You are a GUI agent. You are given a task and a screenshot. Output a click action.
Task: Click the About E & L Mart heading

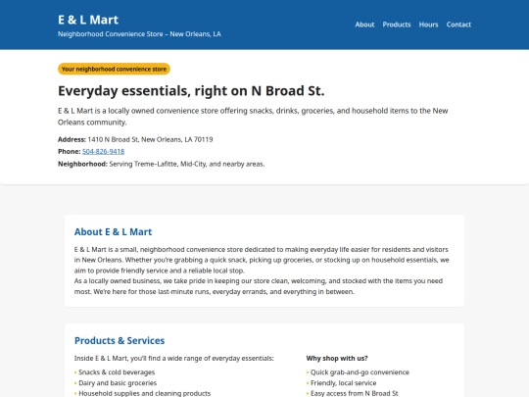point(113,232)
